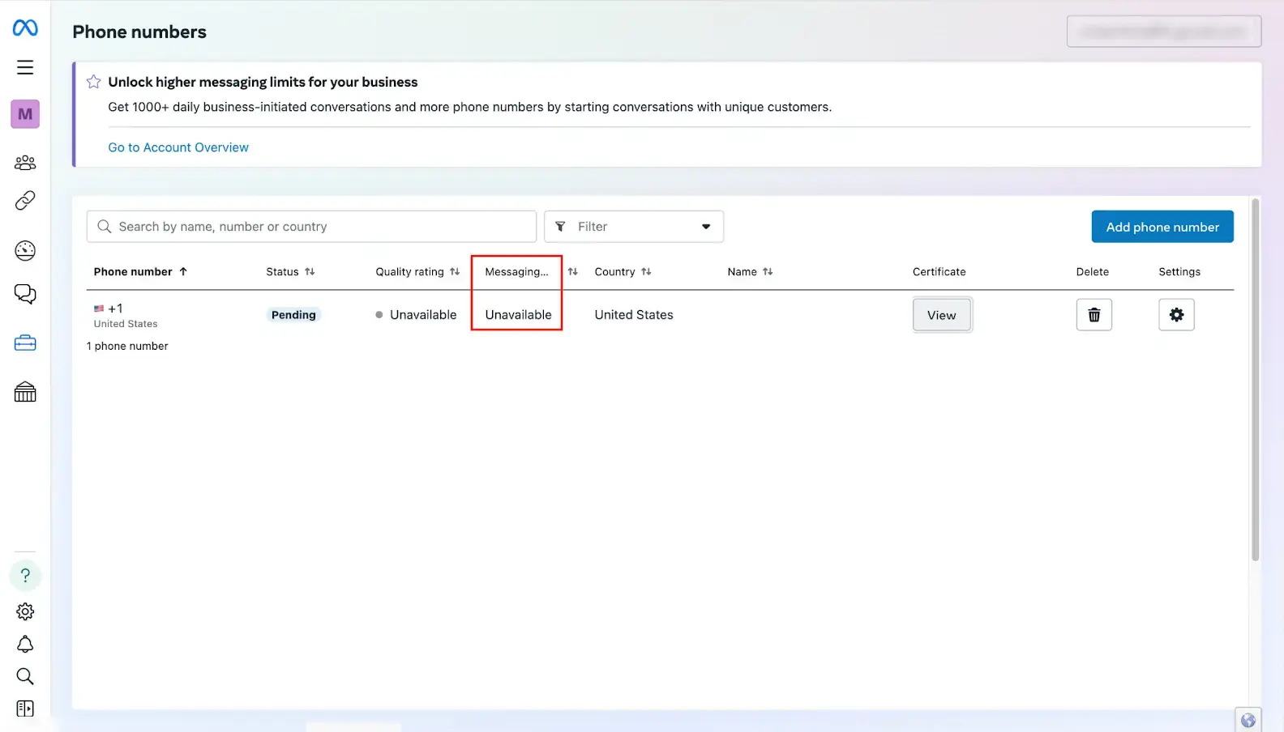Open phone number settings gear
The image size is (1284, 732).
[1176, 315]
